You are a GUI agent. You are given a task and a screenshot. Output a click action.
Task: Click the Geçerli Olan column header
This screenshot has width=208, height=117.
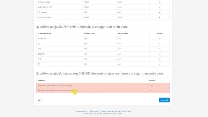pyautogui.click(x=89, y=33)
